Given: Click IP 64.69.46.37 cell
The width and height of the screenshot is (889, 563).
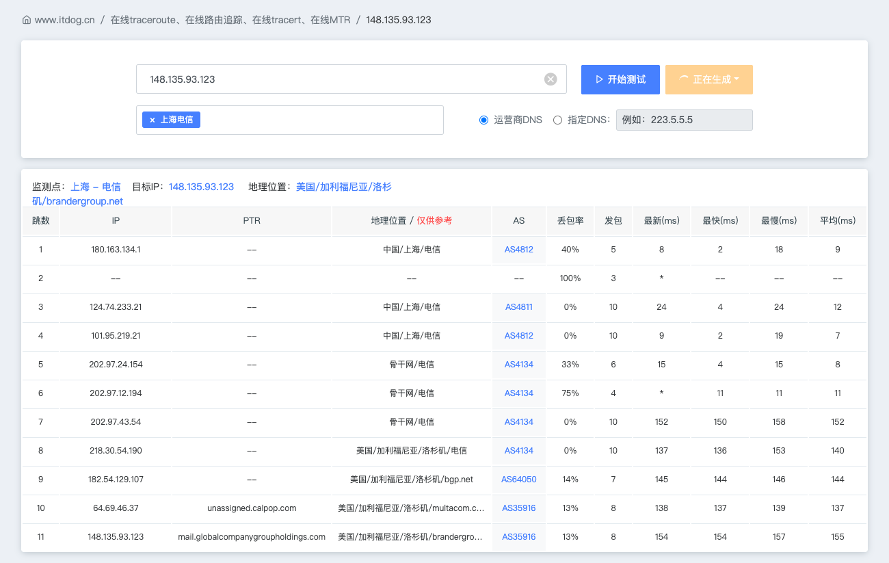Looking at the screenshot, I should 116,508.
